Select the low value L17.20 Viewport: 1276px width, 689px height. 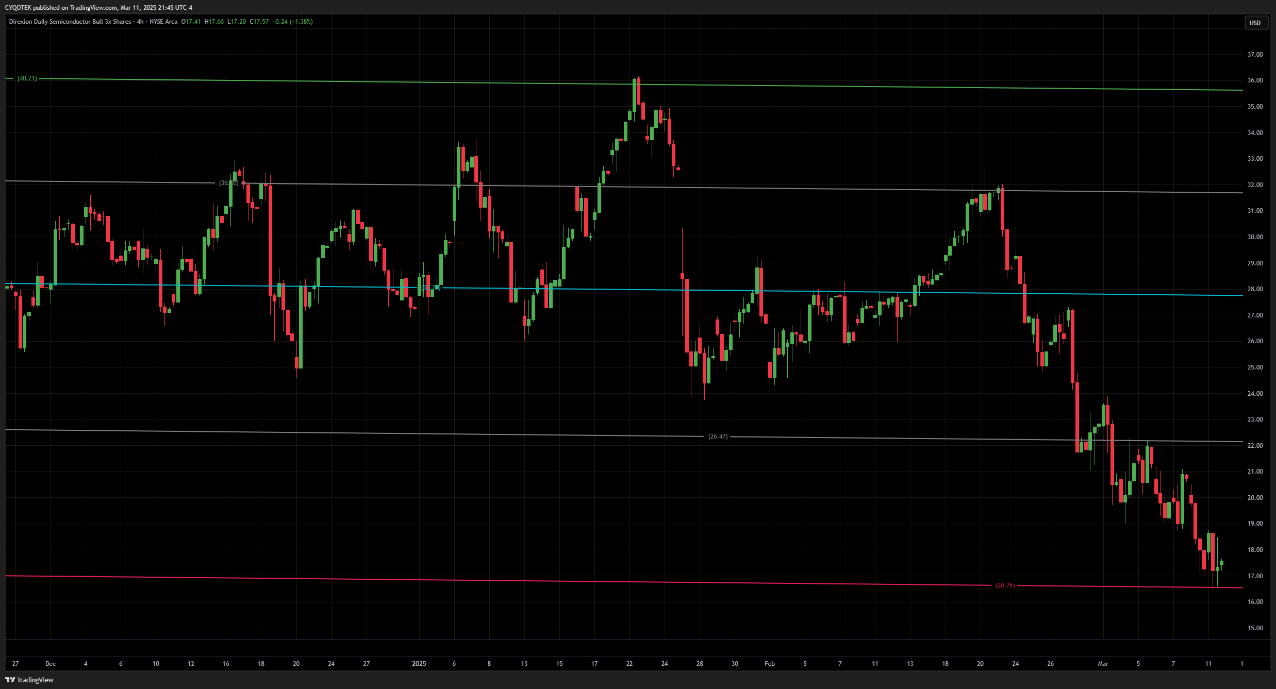(x=237, y=22)
